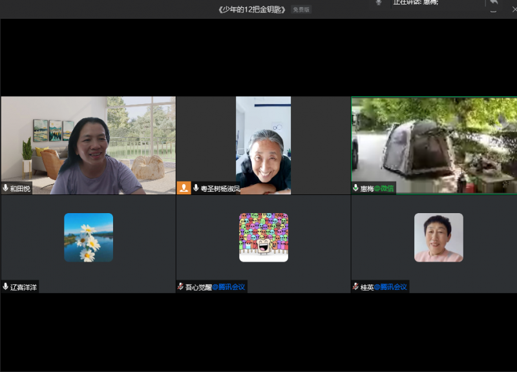517x372 pixels.
Task: Click the 桂英@腾讯会议 name label
Action: [x=384, y=287]
